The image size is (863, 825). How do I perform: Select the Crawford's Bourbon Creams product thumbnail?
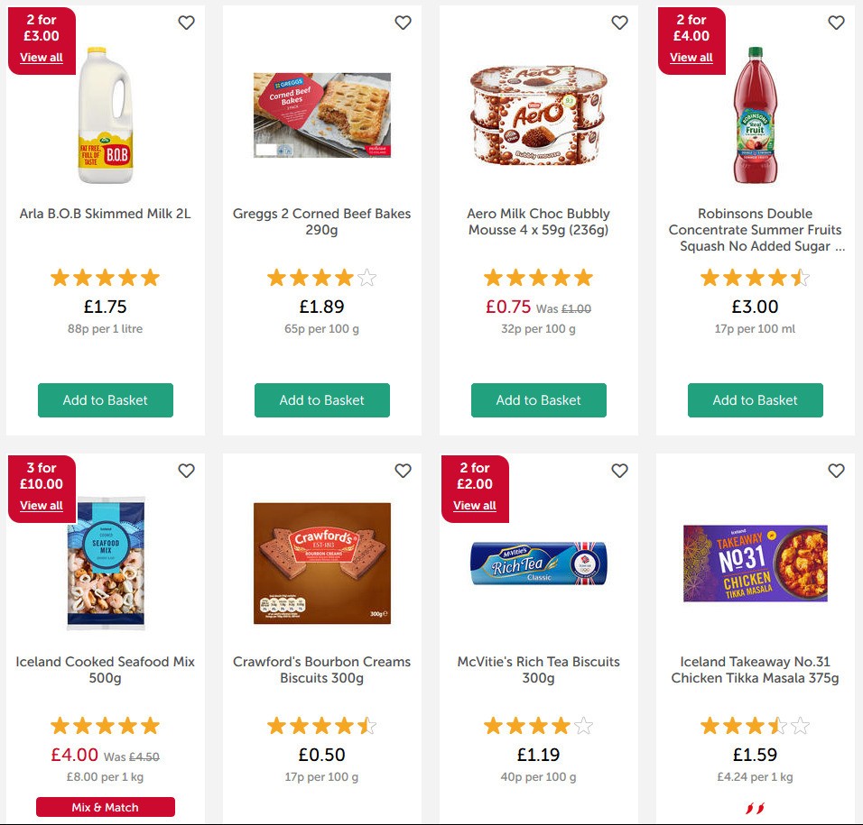(322, 563)
